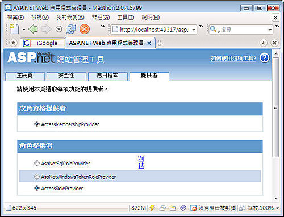Click the 成員資格提供者 section header
284x217 pixels.
tap(140, 108)
